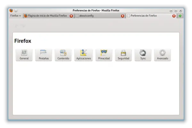The width and height of the screenshot is (192, 128).
Task: Open the Avanzado gear settings
Action: click(162, 55)
